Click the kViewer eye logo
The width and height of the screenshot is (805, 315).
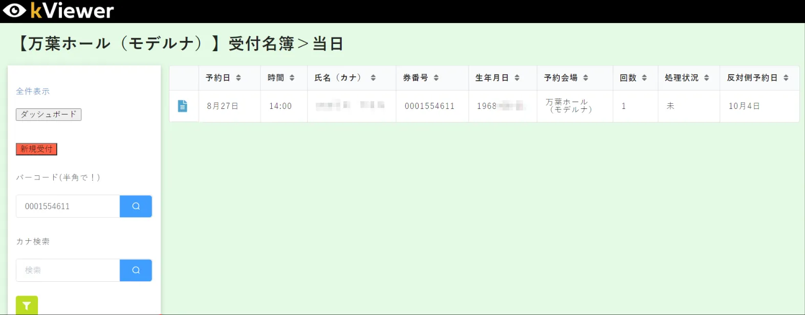[x=14, y=11]
